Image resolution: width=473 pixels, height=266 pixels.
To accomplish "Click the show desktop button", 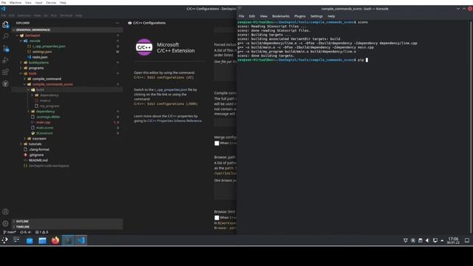I will (x=467, y=240).
